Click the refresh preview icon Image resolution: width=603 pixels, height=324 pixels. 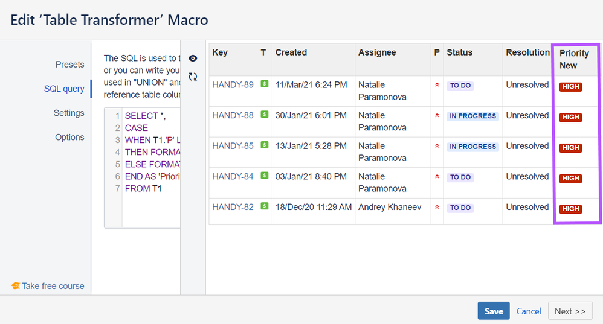(193, 77)
